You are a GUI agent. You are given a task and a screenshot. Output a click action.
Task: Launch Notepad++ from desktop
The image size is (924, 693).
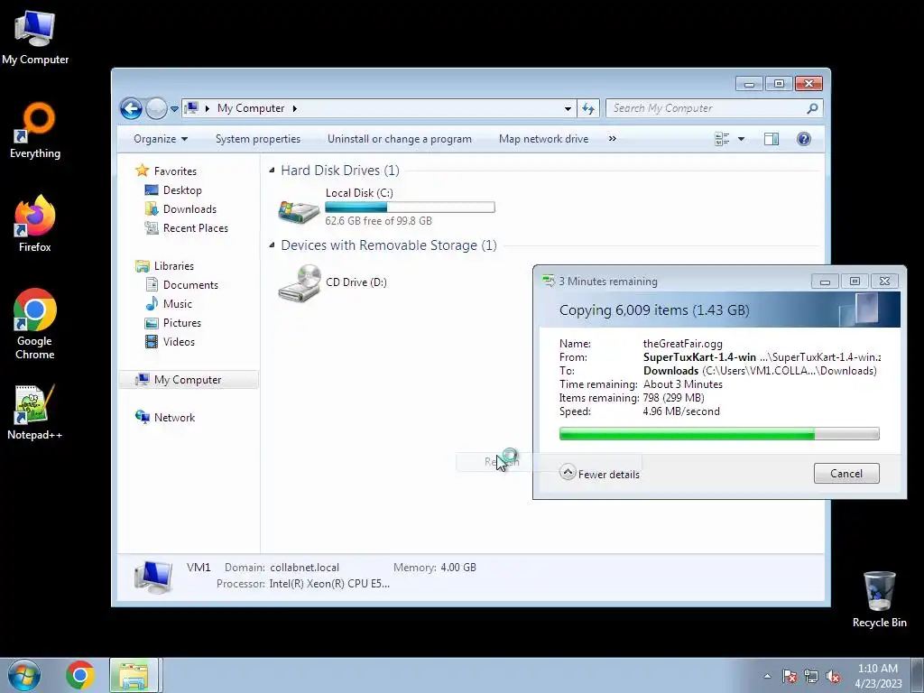35,412
